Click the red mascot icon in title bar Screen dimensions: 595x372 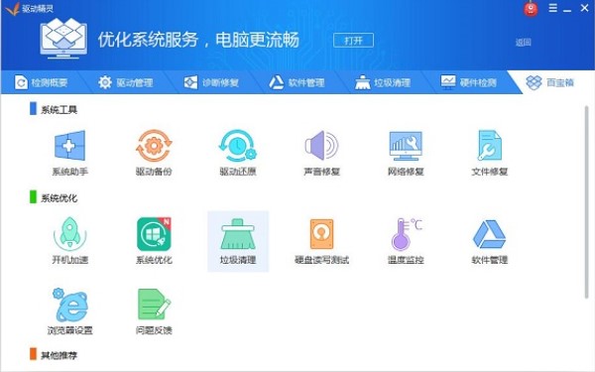[531, 9]
